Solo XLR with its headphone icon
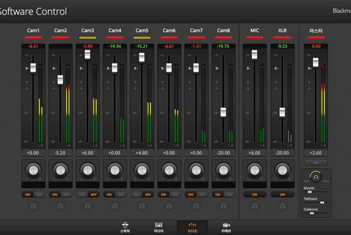The height and width of the screenshot is (235, 351). pyautogui.click(x=282, y=206)
